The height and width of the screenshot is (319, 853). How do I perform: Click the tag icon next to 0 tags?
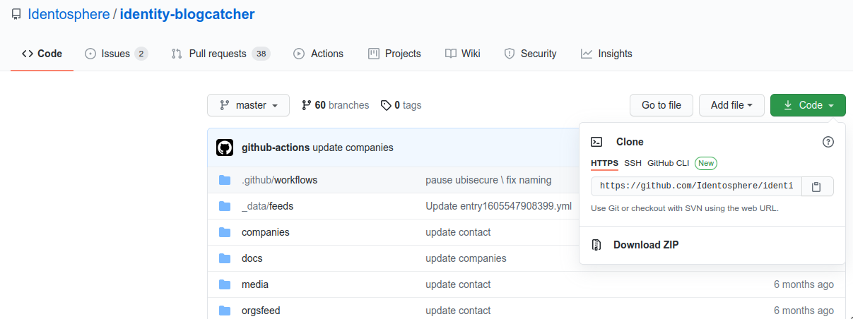pos(386,105)
